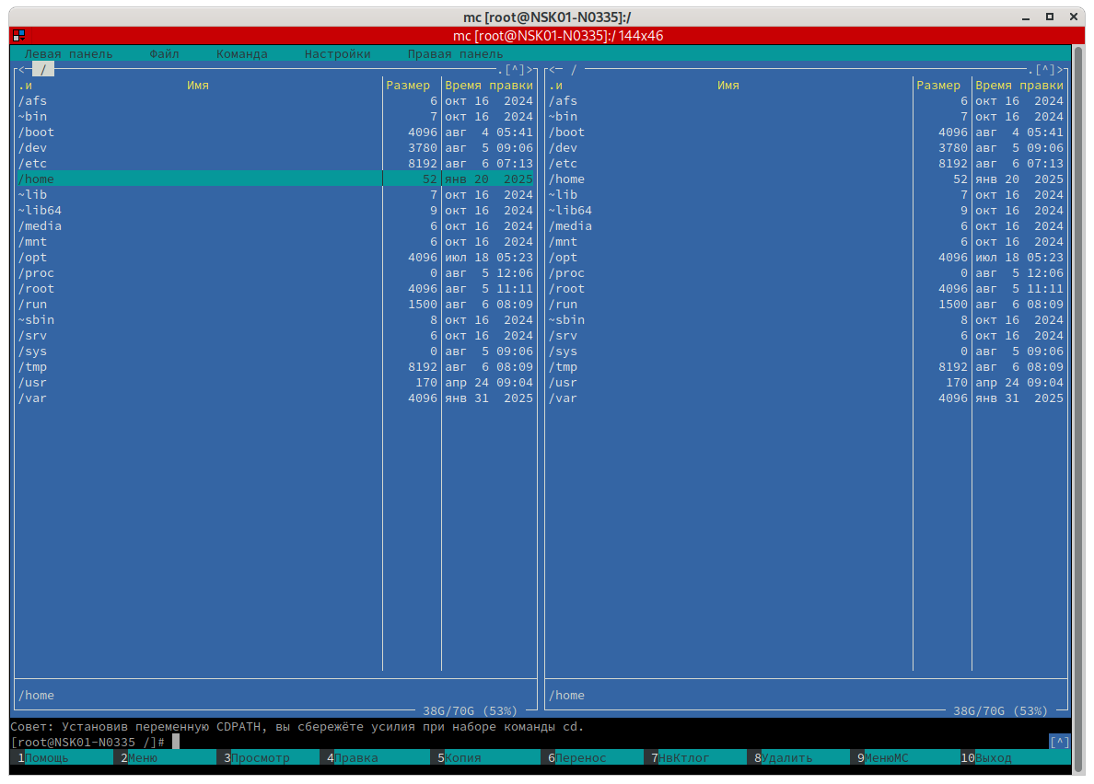This screenshot has width=1094, height=784.
Task: Open right panel directory history list [^]
Action: [1045, 70]
